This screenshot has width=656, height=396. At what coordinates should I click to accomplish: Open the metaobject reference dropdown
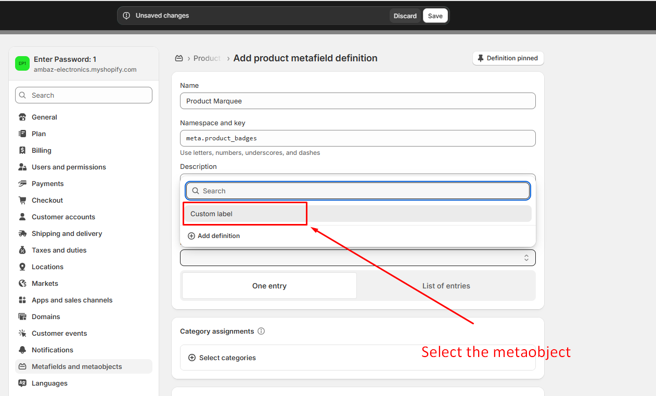pos(357,258)
